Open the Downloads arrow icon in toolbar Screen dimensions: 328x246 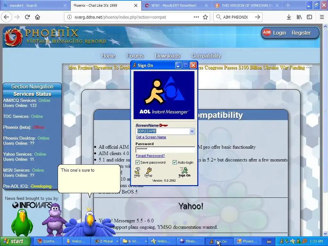pyautogui.click(x=289, y=17)
